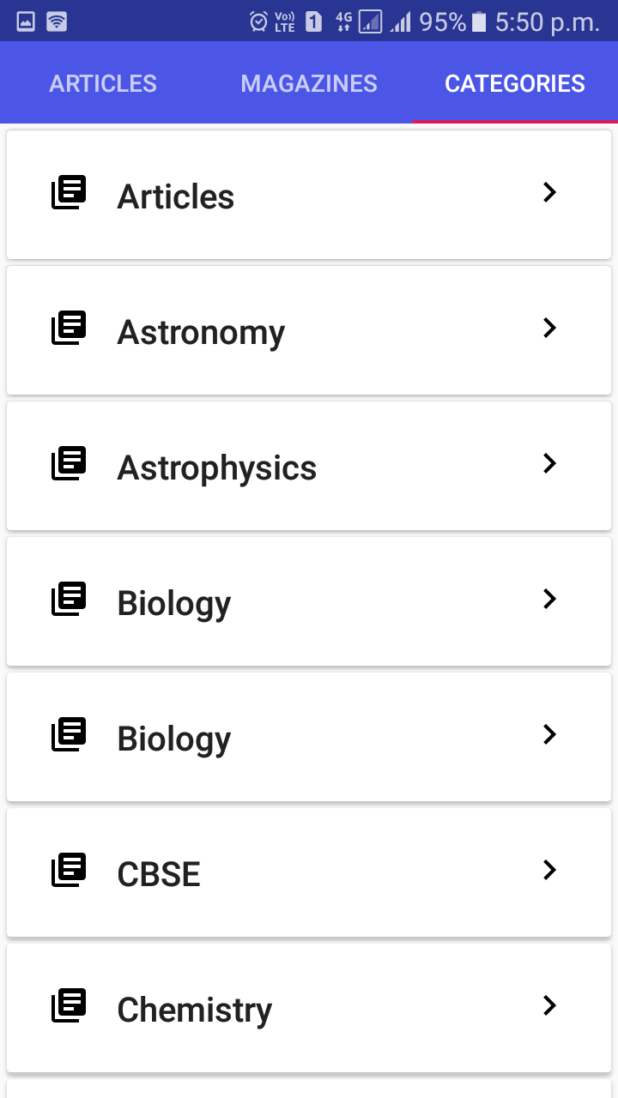The height and width of the screenshot is (1098, 618).
Task: Tap the library icon beside Articles category
Action: [69, 192]
